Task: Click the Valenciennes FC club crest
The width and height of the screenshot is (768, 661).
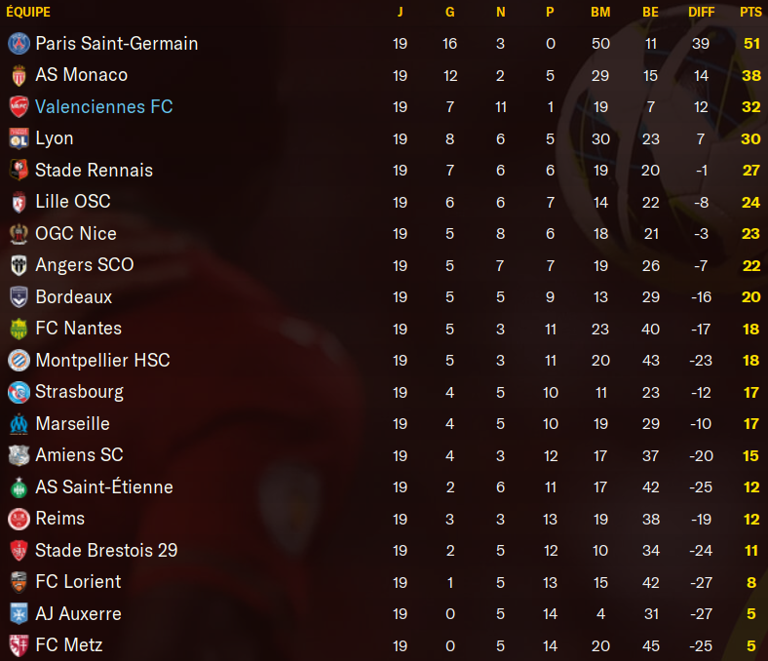Action: tap(19, 107)
